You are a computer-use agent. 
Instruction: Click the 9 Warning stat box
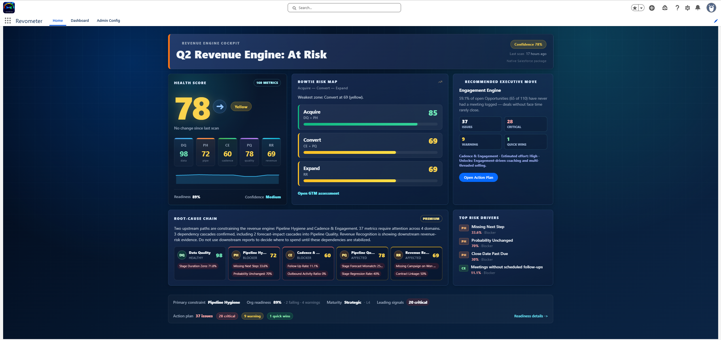pyautogui.click(x=480, y=142)
